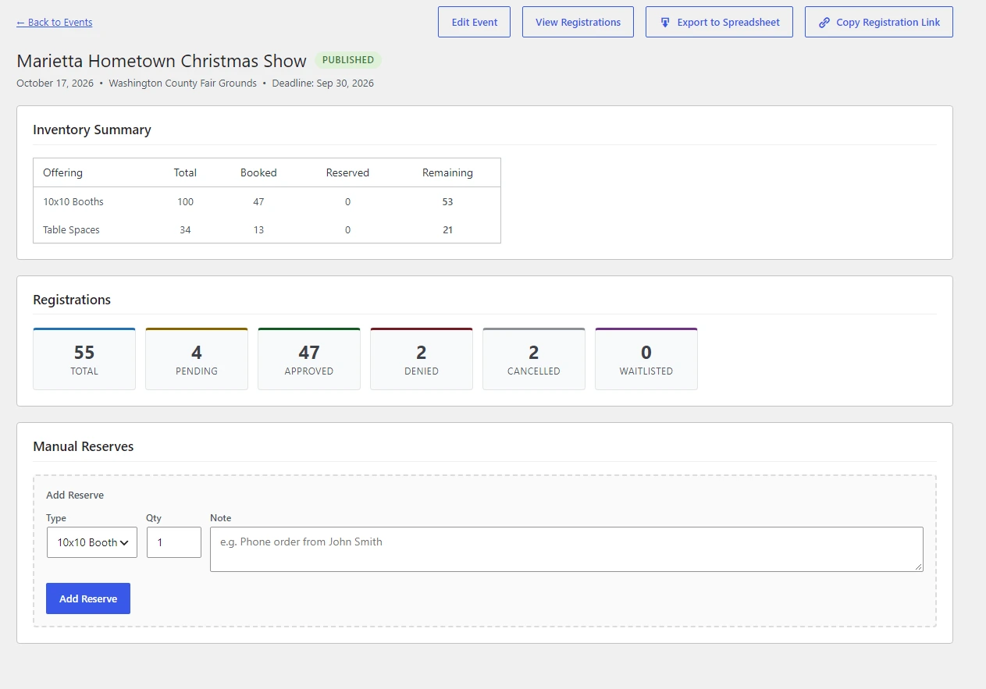Click the Registrations section heading
This screenshot has width=986, height=689.
tap(72, 300)
